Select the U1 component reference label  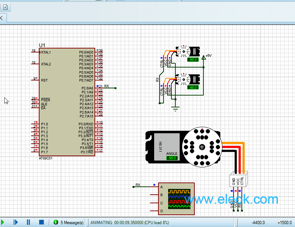(x=42, y=45)
